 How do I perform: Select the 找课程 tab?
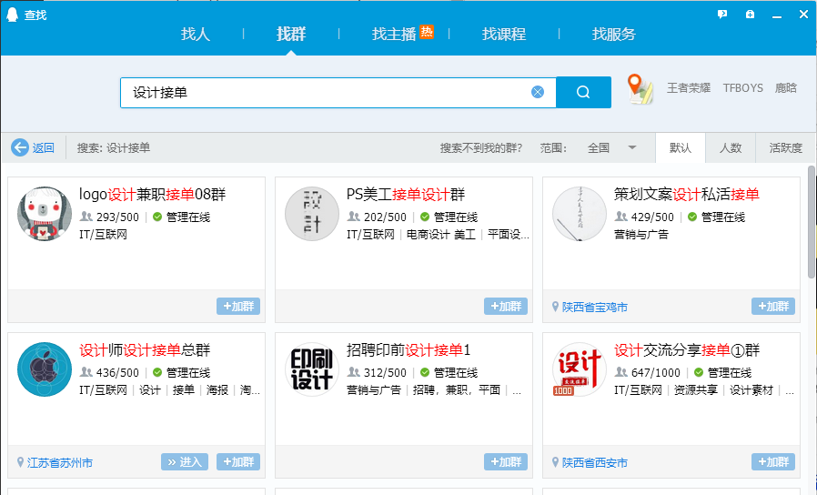pyautogui.click(x=504, y=35)
